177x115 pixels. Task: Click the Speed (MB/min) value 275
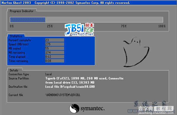(x=55, y=44)
